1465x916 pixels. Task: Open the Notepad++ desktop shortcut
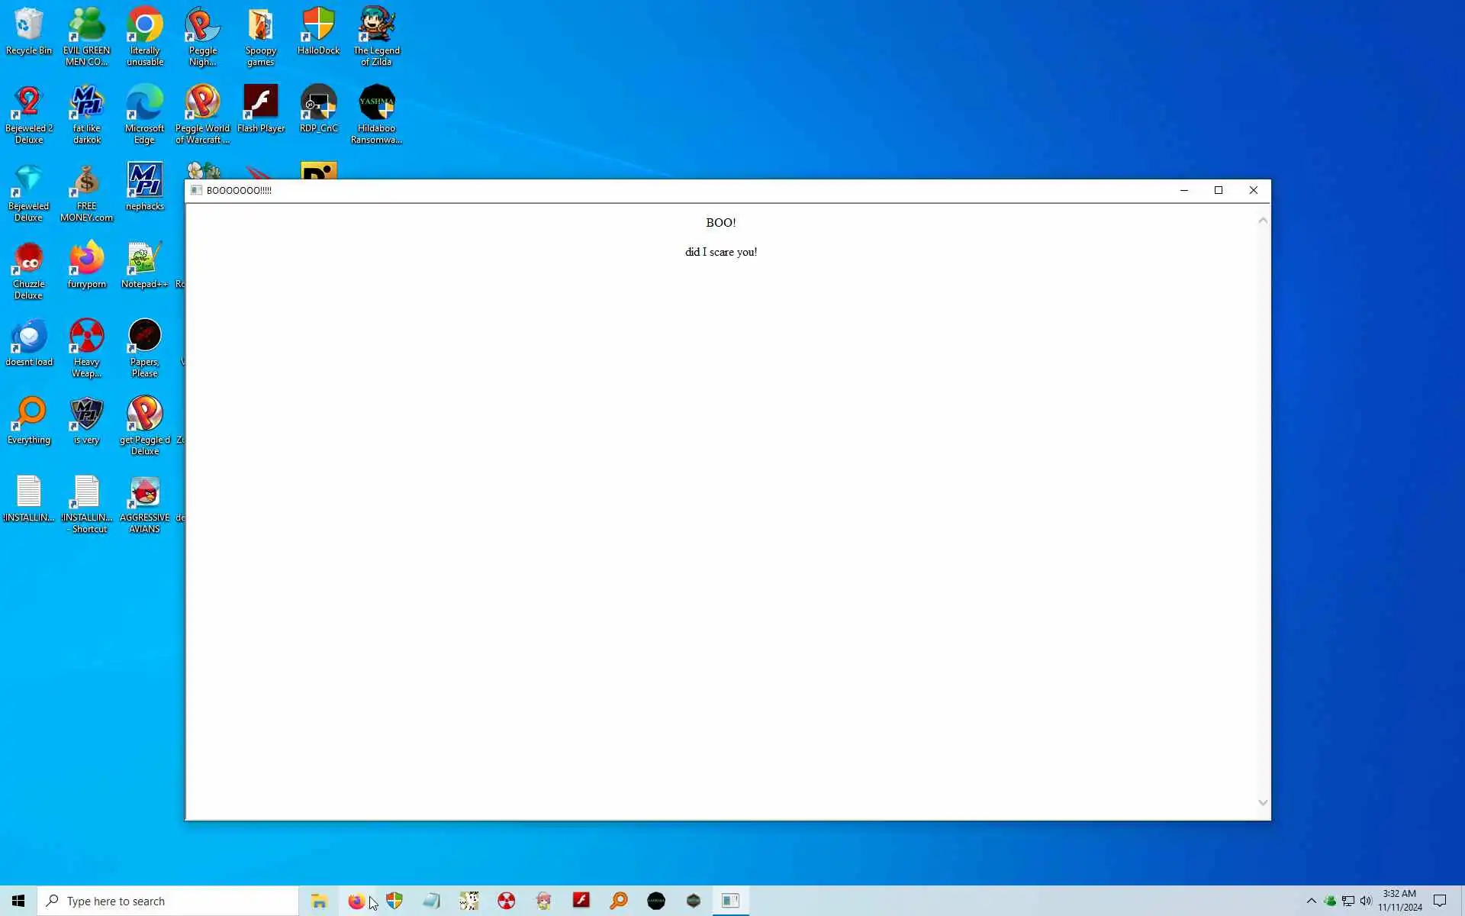pos(144,264)
